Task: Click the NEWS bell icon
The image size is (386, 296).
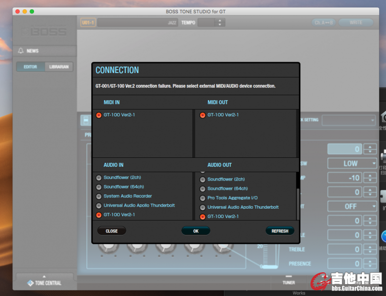Action: 21,51
